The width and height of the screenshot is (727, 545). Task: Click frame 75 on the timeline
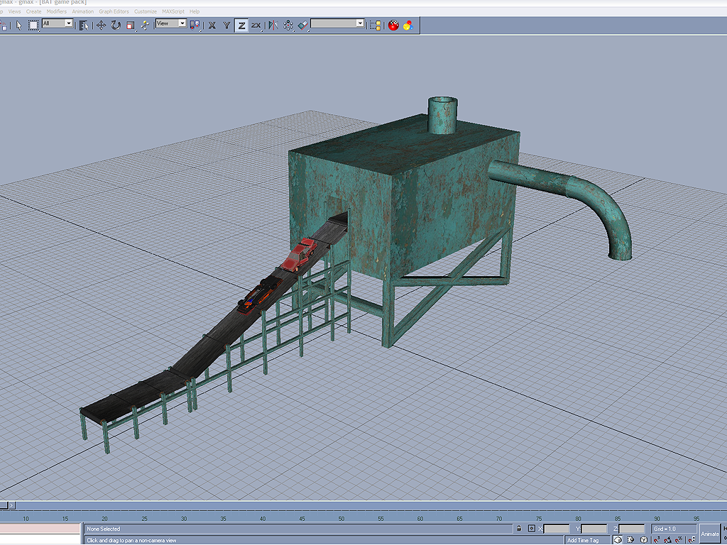point(538,519)
